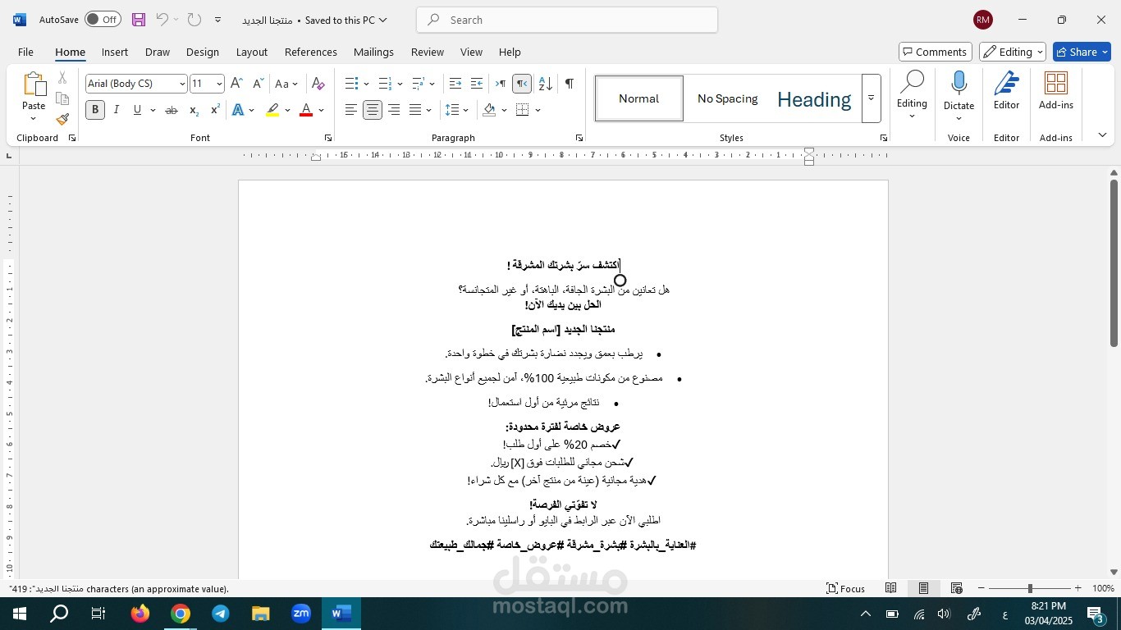Expand numbering list dropdown arrow
Viewport: 1121px width, 630px height.
(x=400, y=84)
